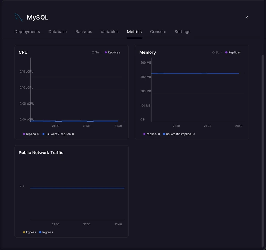Click the 0.05 vCPU axis label
Screen dimensions: 266x250
27,104
